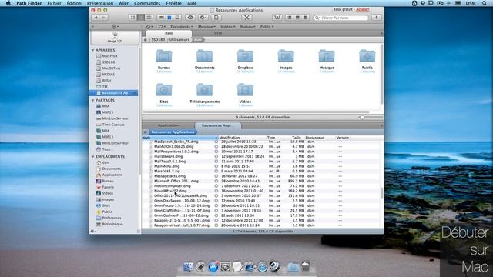Click the crossed tools icon in toolbar
Screen dimensions: 493x277
[246, 18]
